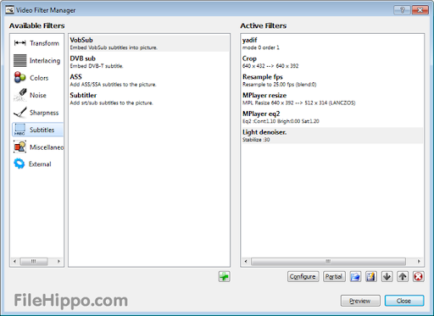Click left arrow of category list scrollbar

tap(14, 262)
